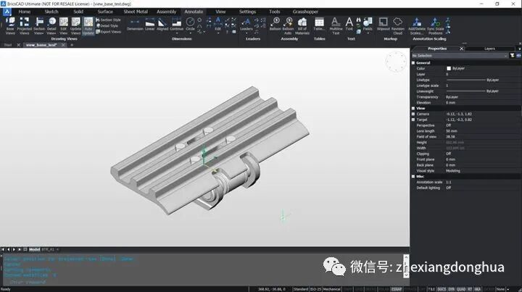Open the BricsCAD application menu button
This screenshot has height=292, width=522.
click(7, 12)
